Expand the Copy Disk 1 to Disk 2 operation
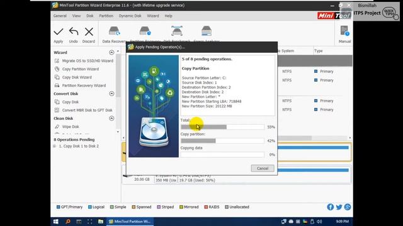 tap(55, 146)
